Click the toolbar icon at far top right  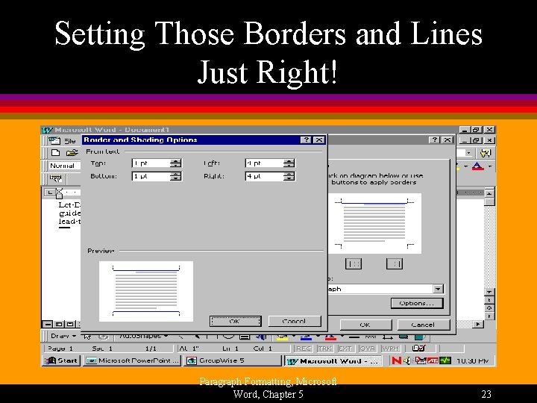tap(486, 153)
